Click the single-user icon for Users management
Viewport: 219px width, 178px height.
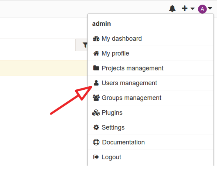96,83
